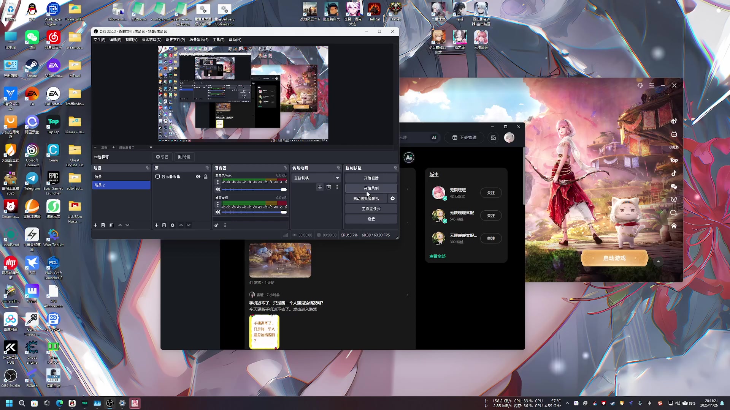
Task: Add a transition with plus icon
Action: tap(320, 187)
